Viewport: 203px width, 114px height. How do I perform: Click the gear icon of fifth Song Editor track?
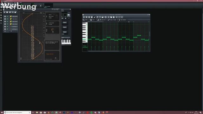pyautogui.click(x=5, y=27)
